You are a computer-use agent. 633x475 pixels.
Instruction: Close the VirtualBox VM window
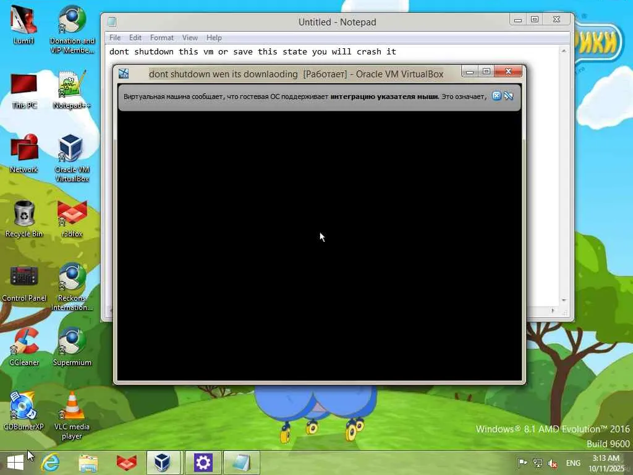click(508, 72)
